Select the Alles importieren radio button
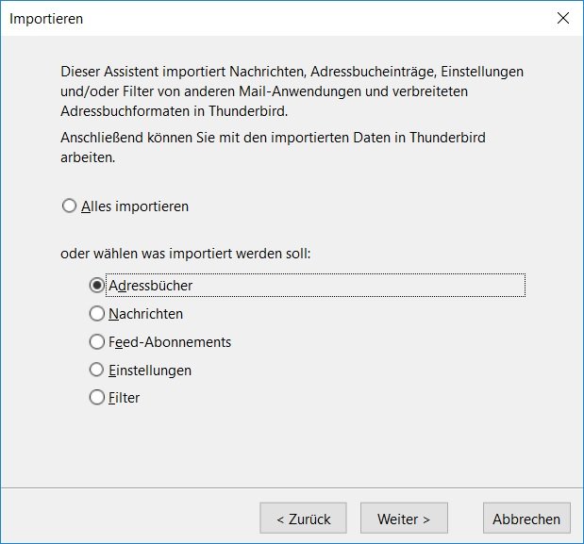 [69, 206]
